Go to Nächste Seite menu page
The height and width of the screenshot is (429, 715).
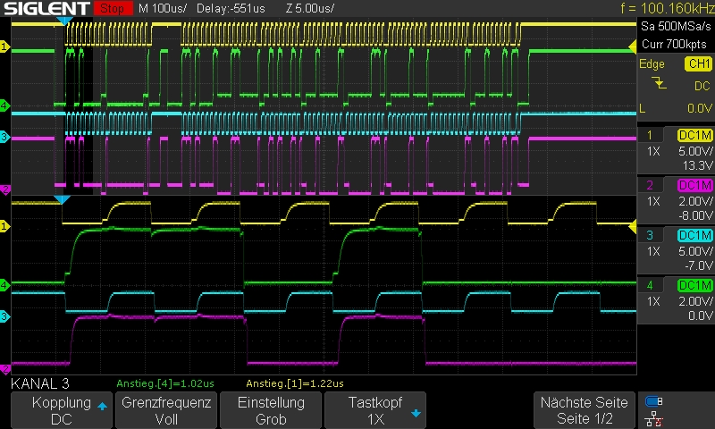click(585, 411)
